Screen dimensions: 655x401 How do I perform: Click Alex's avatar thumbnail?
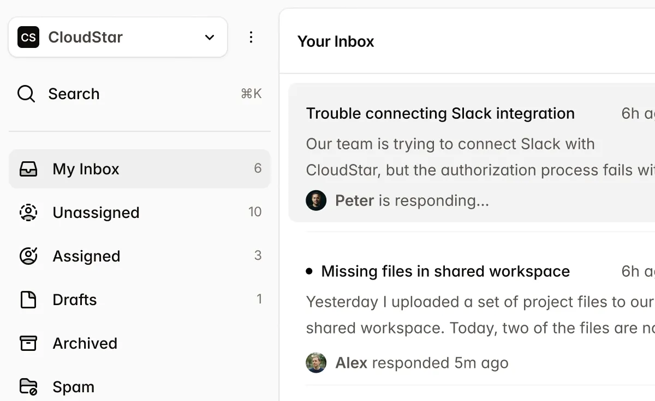316,363
